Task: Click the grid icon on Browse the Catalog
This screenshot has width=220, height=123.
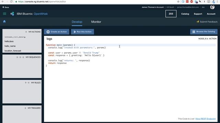Action: [x=194, y=32]
